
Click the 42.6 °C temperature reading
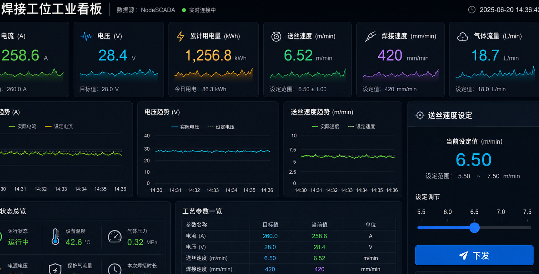pos(78,242)
